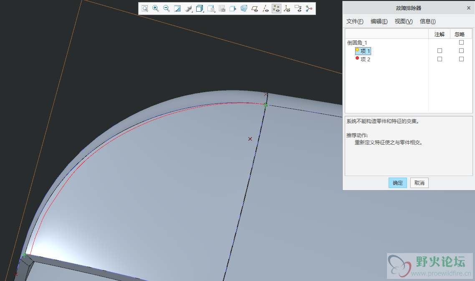Viewport: 475px width, 281px height.
Task: Click the Zoom In magnifier icon
Action: 155,8
